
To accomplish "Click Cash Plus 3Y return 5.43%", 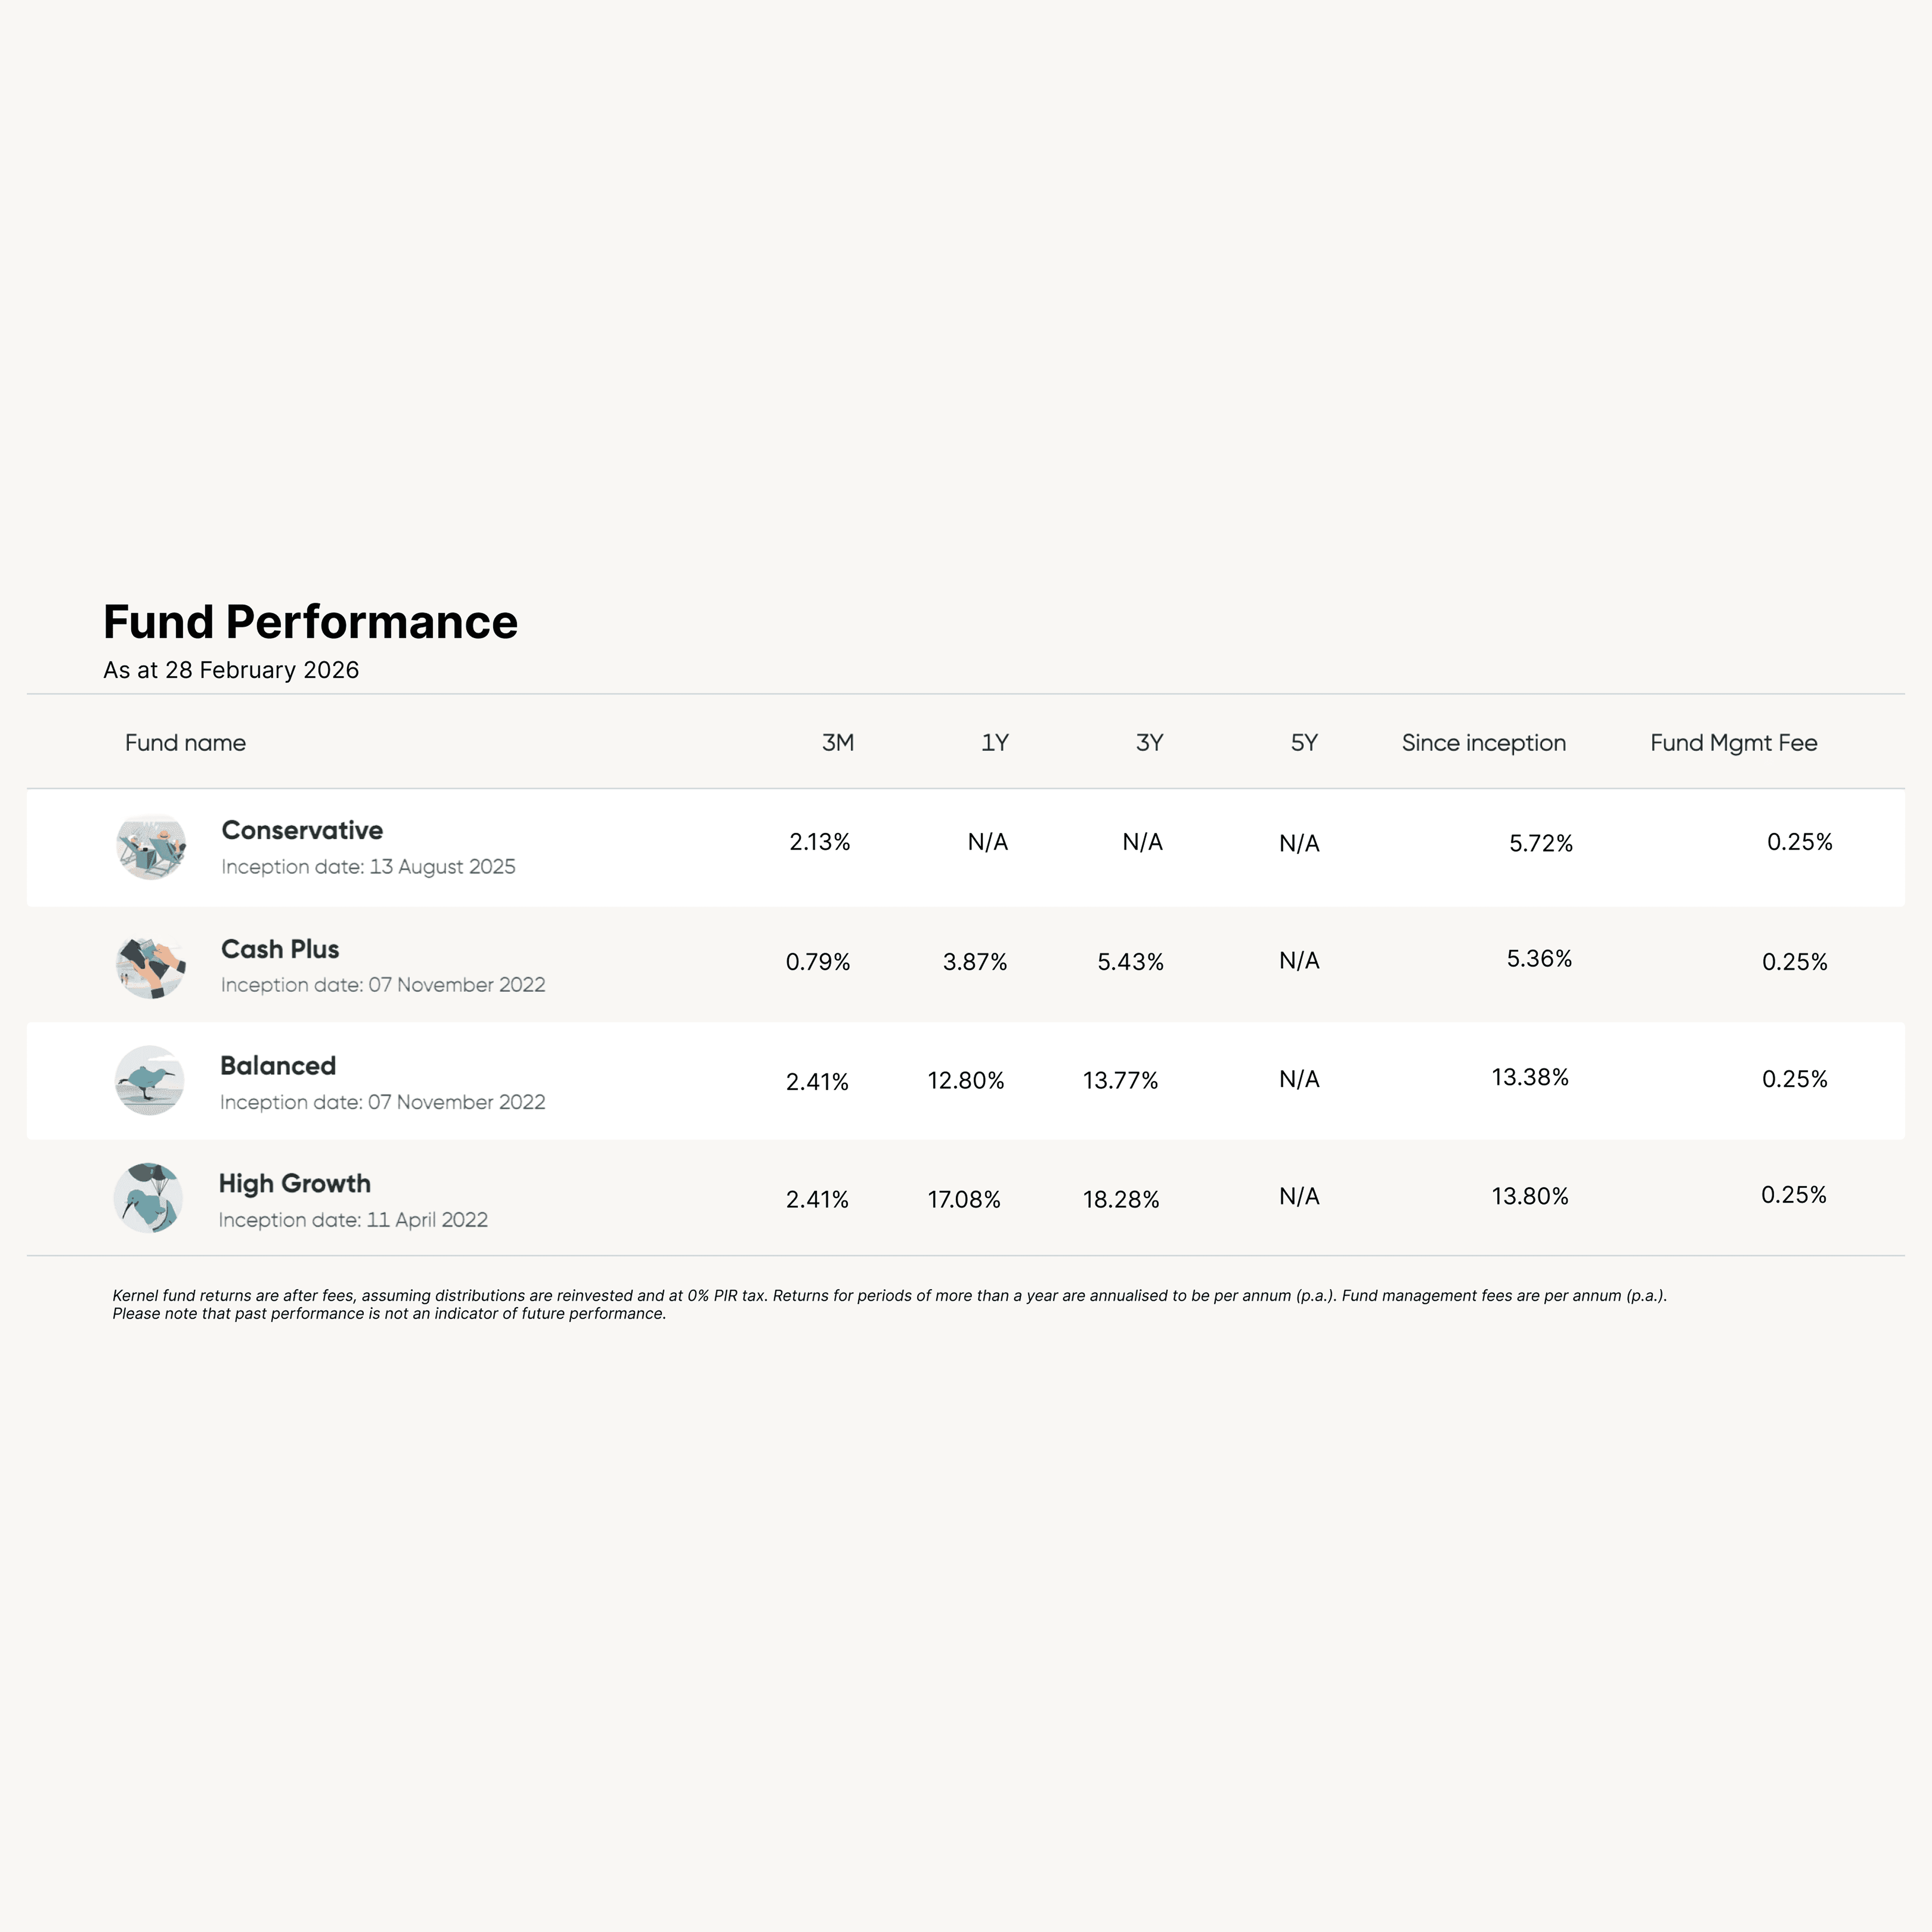I will 1130,962.
